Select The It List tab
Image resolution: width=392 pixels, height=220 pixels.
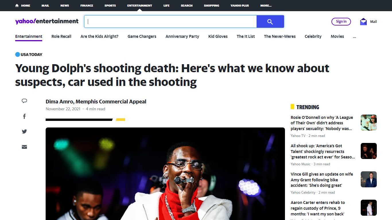click(246, 36)
